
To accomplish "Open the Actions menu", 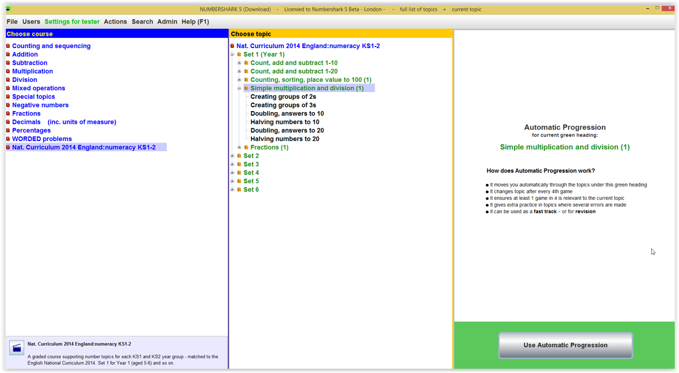I will 115,22.
